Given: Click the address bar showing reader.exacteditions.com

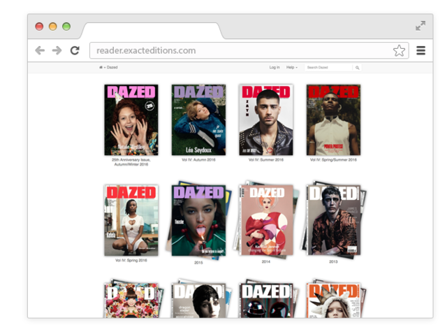Looking at the screenshot, I should [x=249, y=50].
